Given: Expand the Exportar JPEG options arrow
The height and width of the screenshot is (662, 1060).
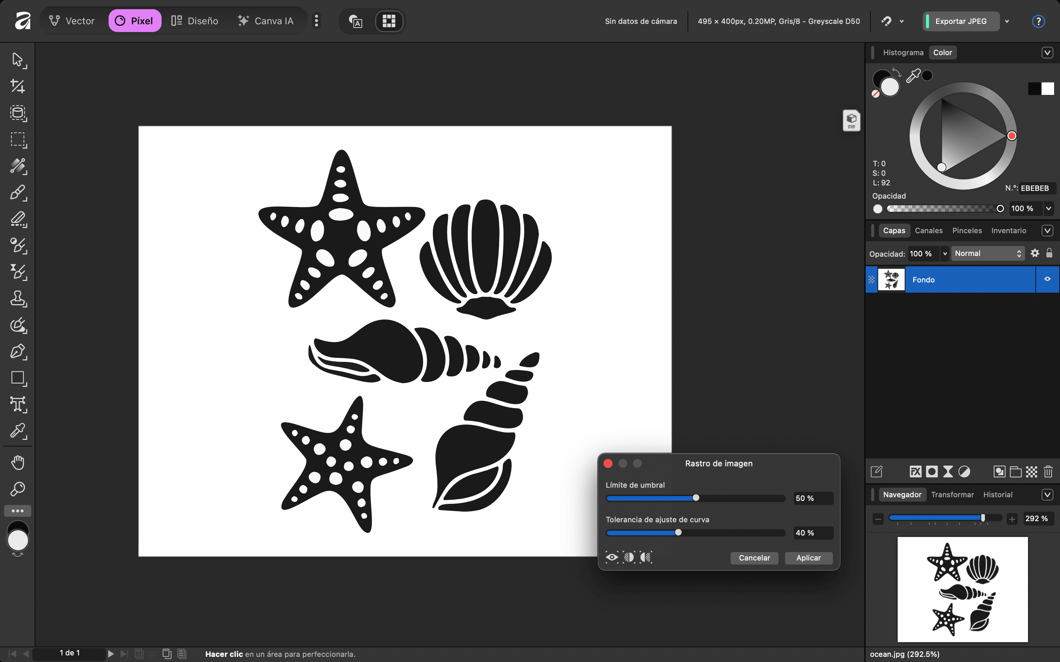Looking at the screenshot, I should (x=1007, y=21).
